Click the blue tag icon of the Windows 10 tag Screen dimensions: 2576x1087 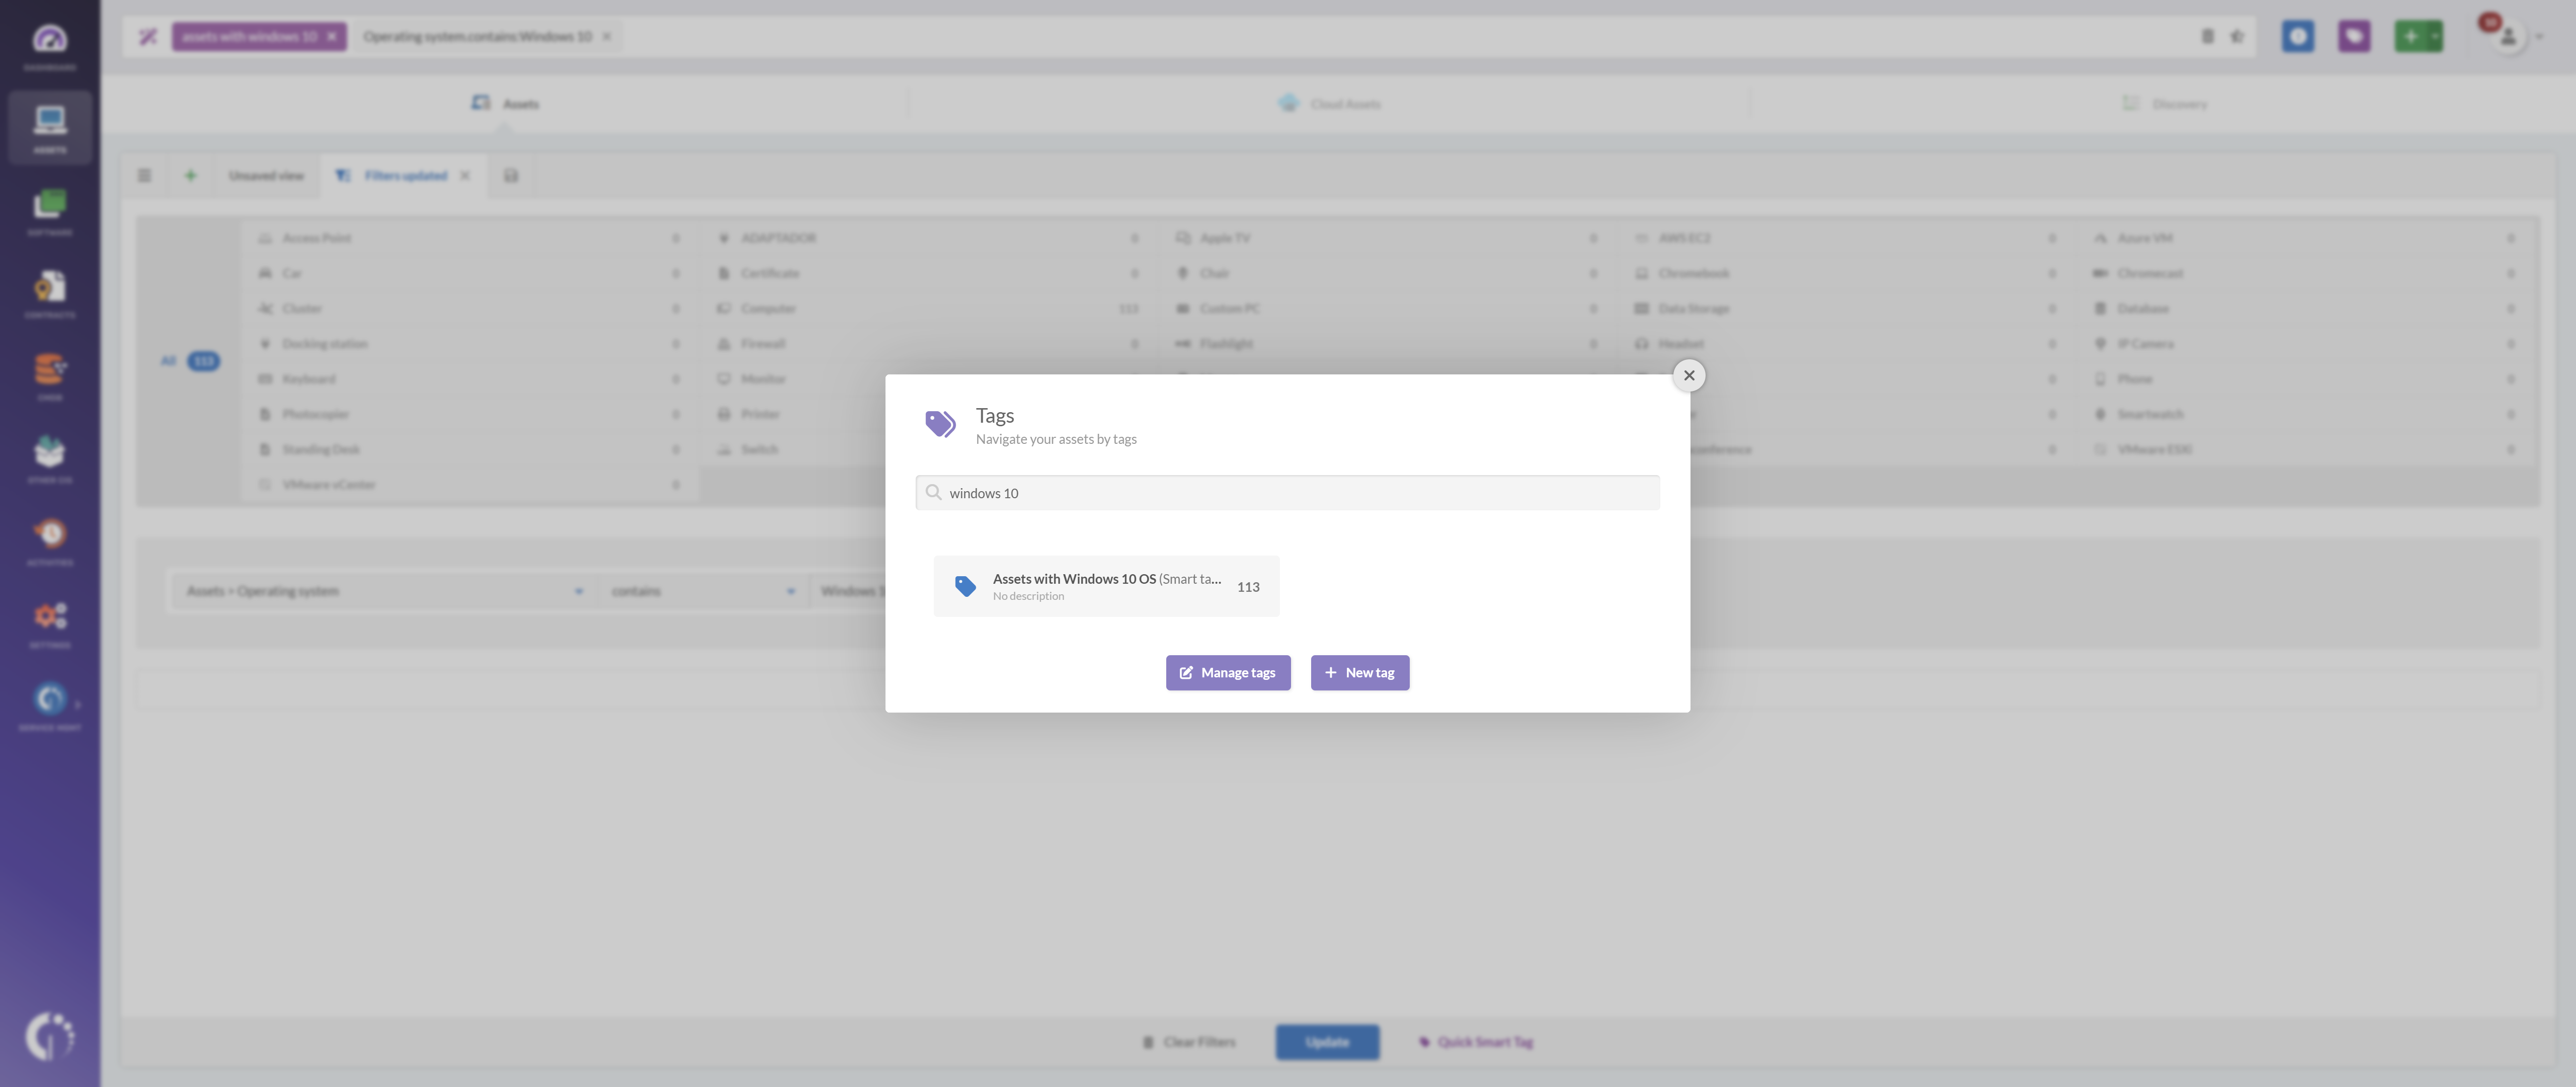point(965,586)
